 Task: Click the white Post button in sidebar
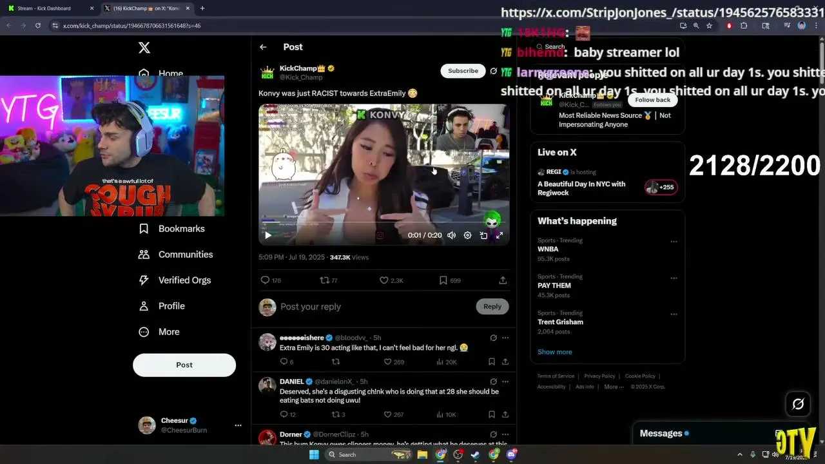184,365
